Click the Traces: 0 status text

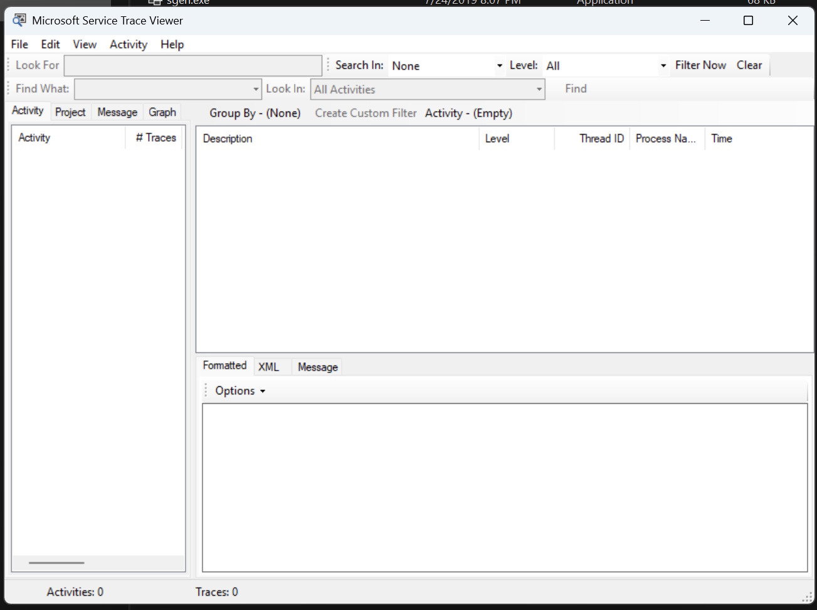[217, 592]
